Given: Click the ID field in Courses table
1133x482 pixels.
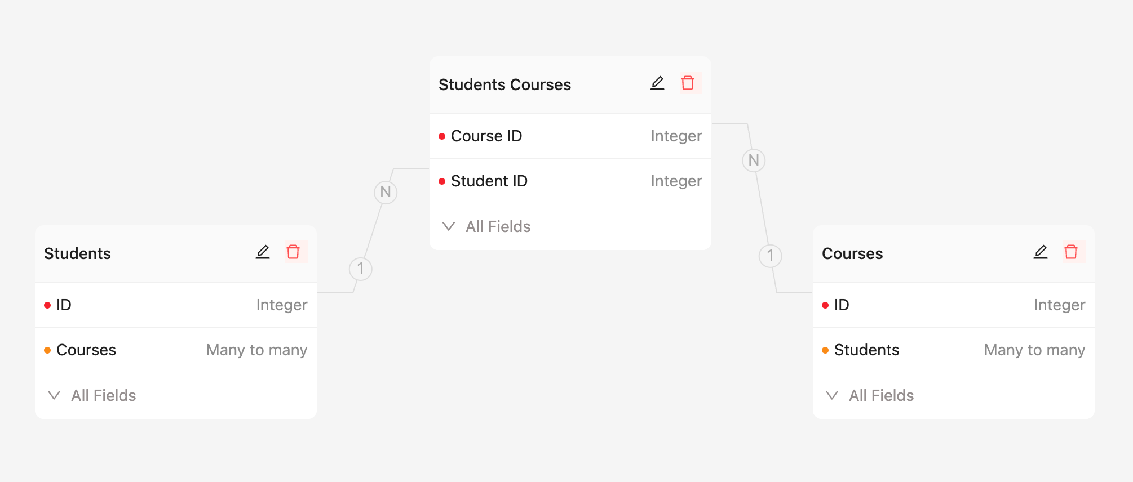Looking at the screenshot, I should click(953, 305).
